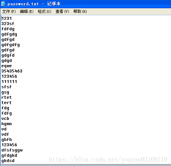Open the 格式(O) menu
Screen dimensions: 171x166
[x=44, y=12]
